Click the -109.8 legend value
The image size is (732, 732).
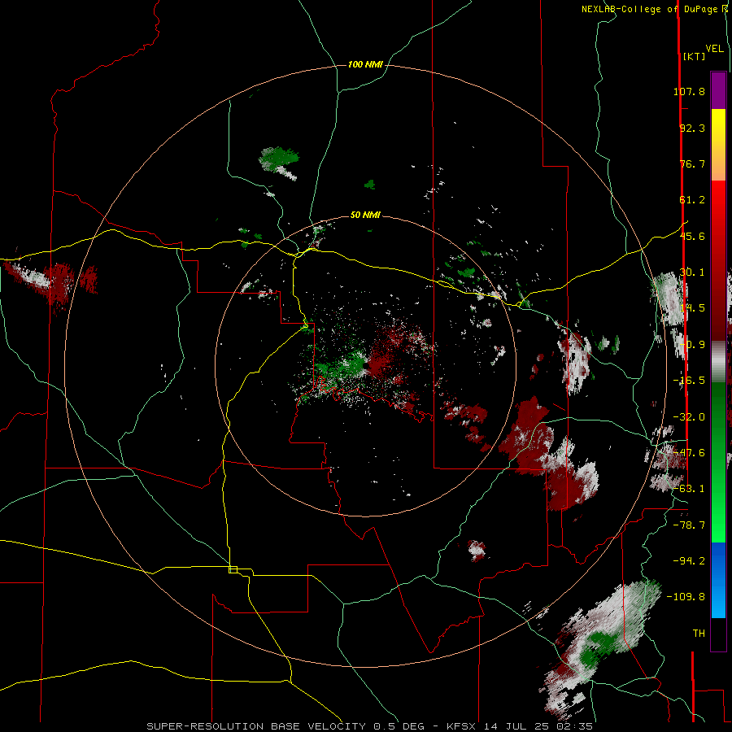coord(686,597)
